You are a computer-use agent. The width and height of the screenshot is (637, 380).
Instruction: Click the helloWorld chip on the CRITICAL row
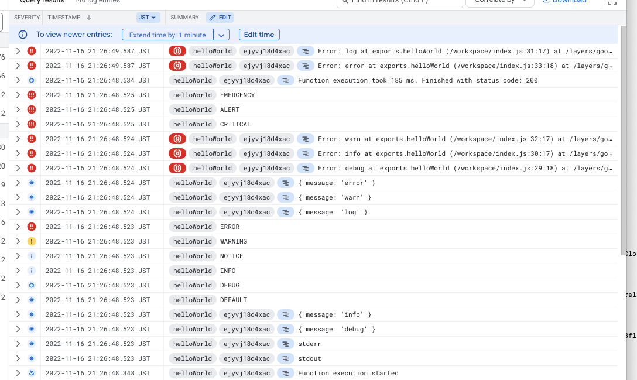193,124
